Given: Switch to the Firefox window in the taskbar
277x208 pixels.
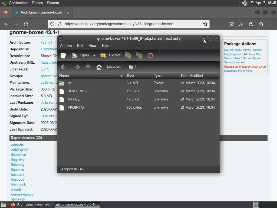Looking at the screenshot, I should pos(32,204).
